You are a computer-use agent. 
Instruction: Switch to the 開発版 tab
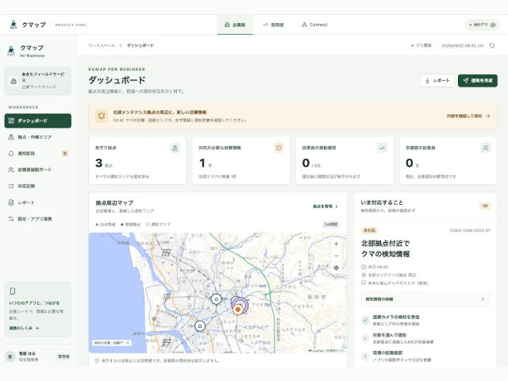(x=273, y=25)
